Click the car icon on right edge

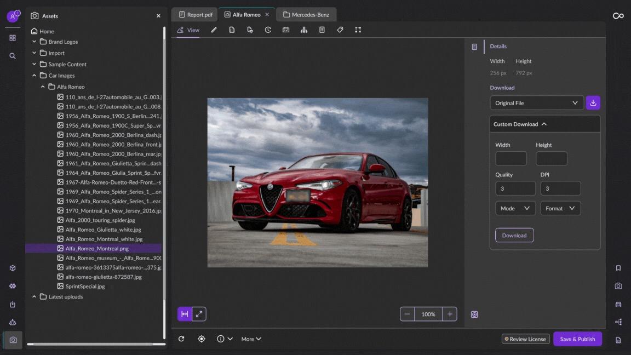pyautogui.click(x=618, y=304)
